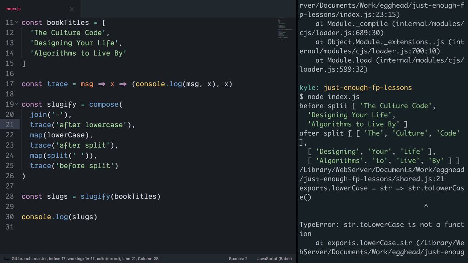Close the index.js tab
468x263 pixels.
pos(72,8)
